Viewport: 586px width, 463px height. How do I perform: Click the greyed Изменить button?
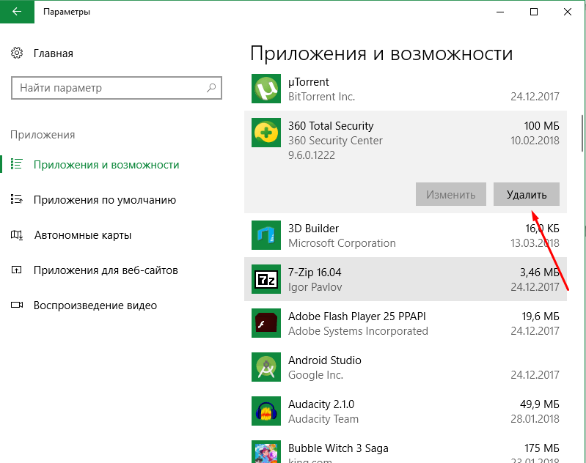(x=451, y=194)
